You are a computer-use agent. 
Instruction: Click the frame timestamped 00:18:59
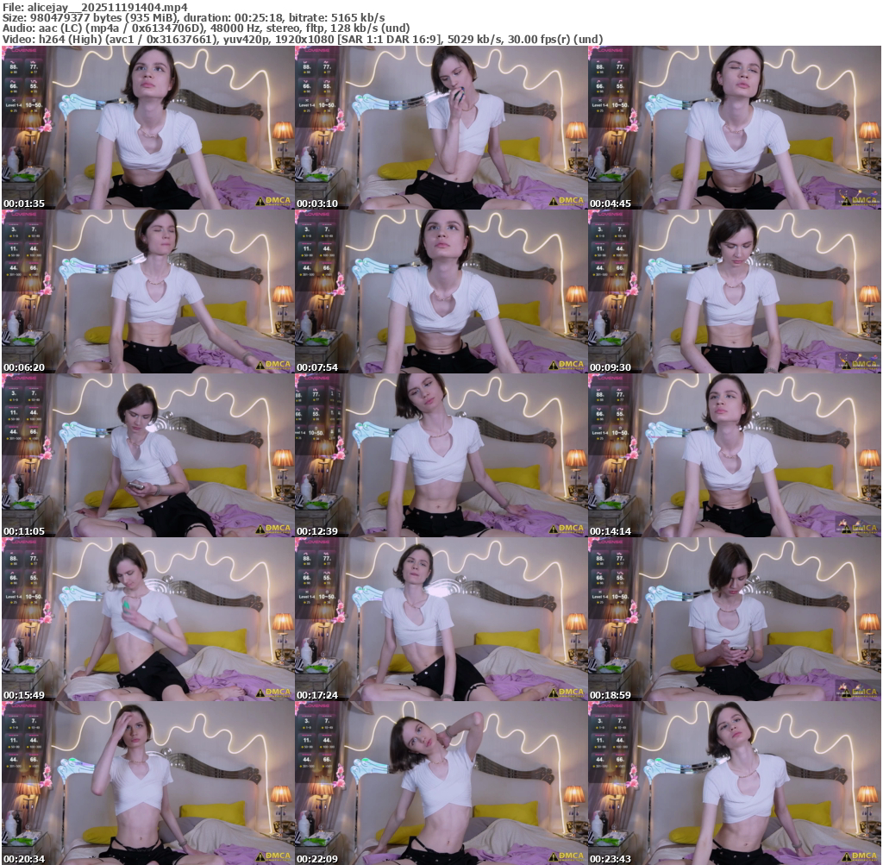[x=735, y=619]
